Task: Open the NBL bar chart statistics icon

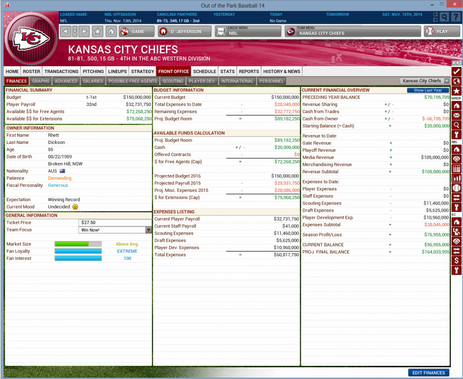Action: tap(456, 178)
